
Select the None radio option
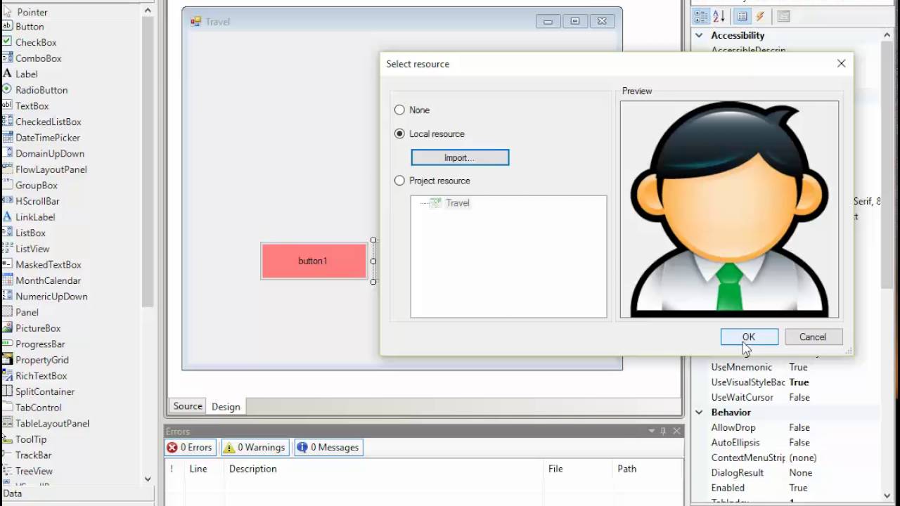pos(399,110)
